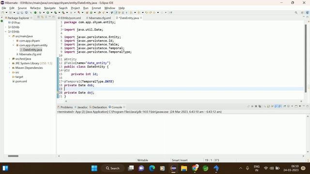Toggle Show Console When Output Changes

point(276,106)
